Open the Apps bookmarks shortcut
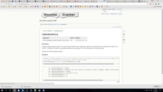Viewport: 163px width, 92px height. pos(3,6)
